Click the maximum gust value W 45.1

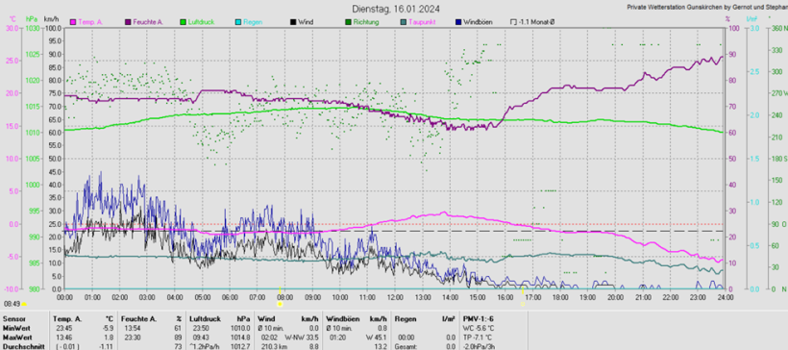377,337
